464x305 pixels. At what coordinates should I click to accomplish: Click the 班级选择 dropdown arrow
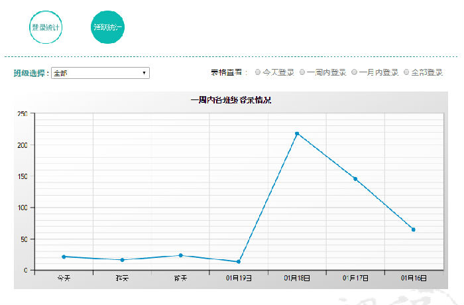(144, 73)
